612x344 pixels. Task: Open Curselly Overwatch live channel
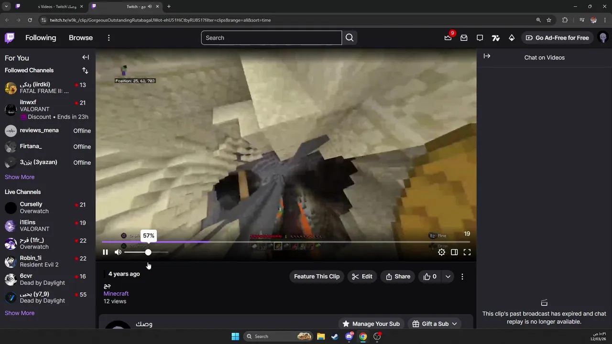pyautogui.click(x=48, y=208)
